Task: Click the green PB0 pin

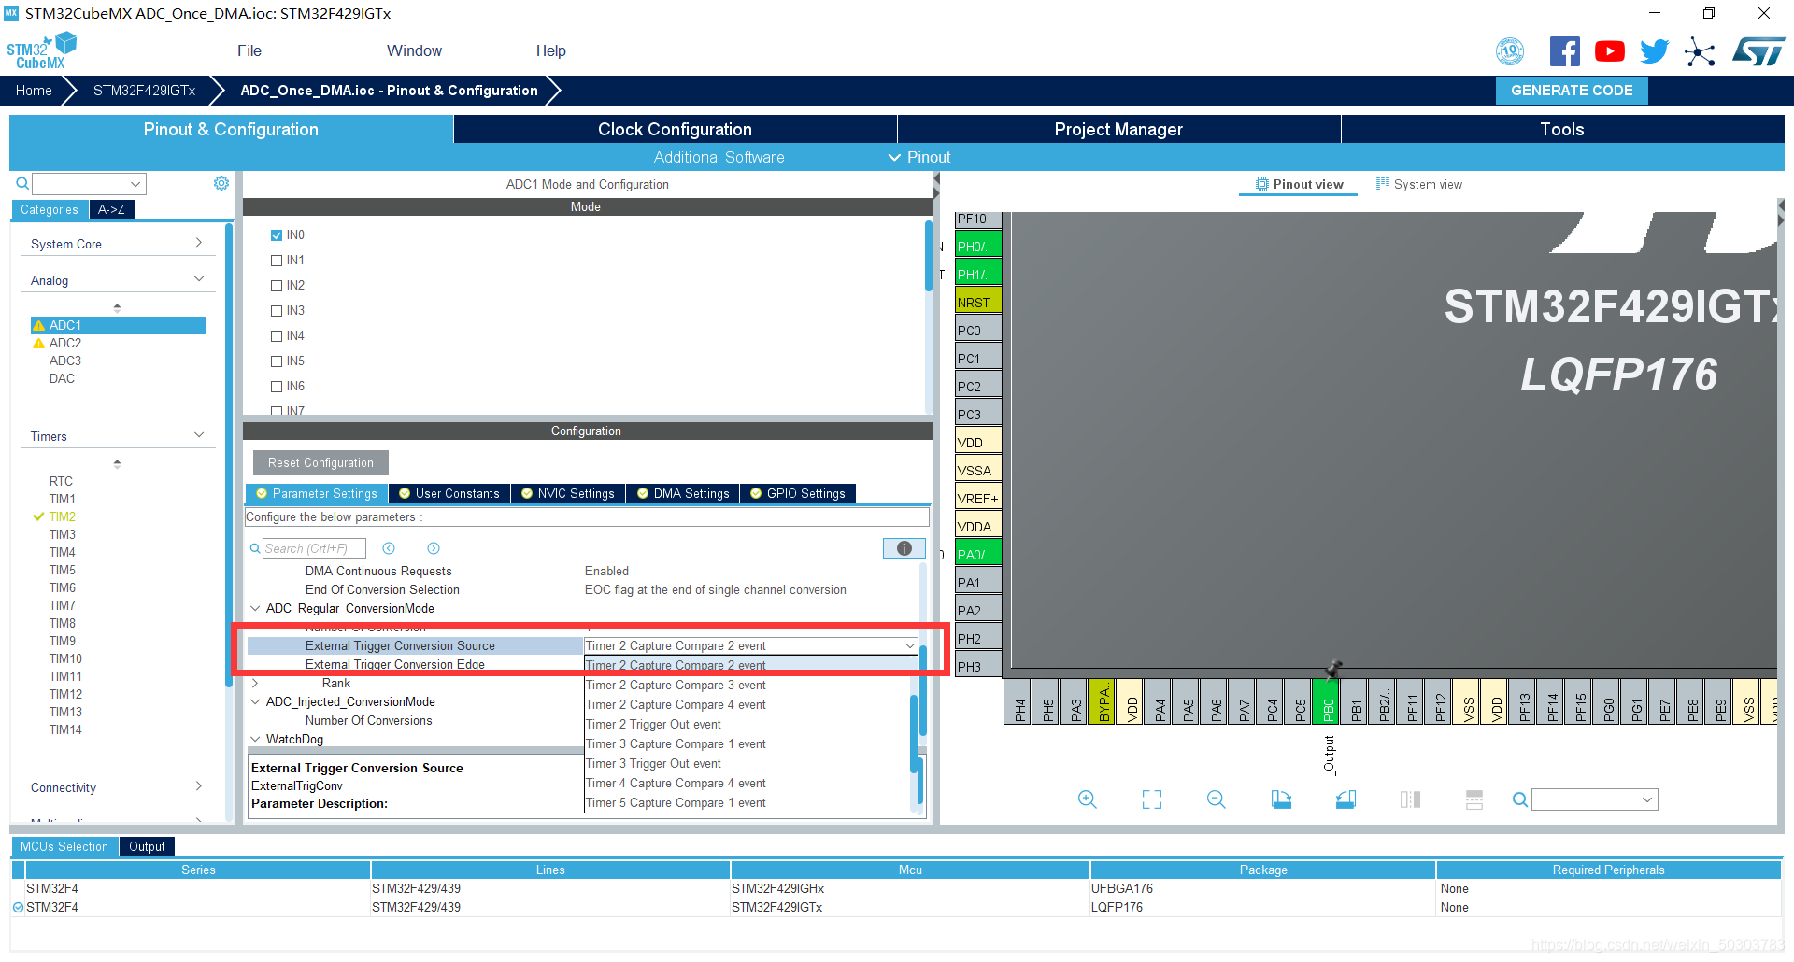Action: coord(1328,701)
